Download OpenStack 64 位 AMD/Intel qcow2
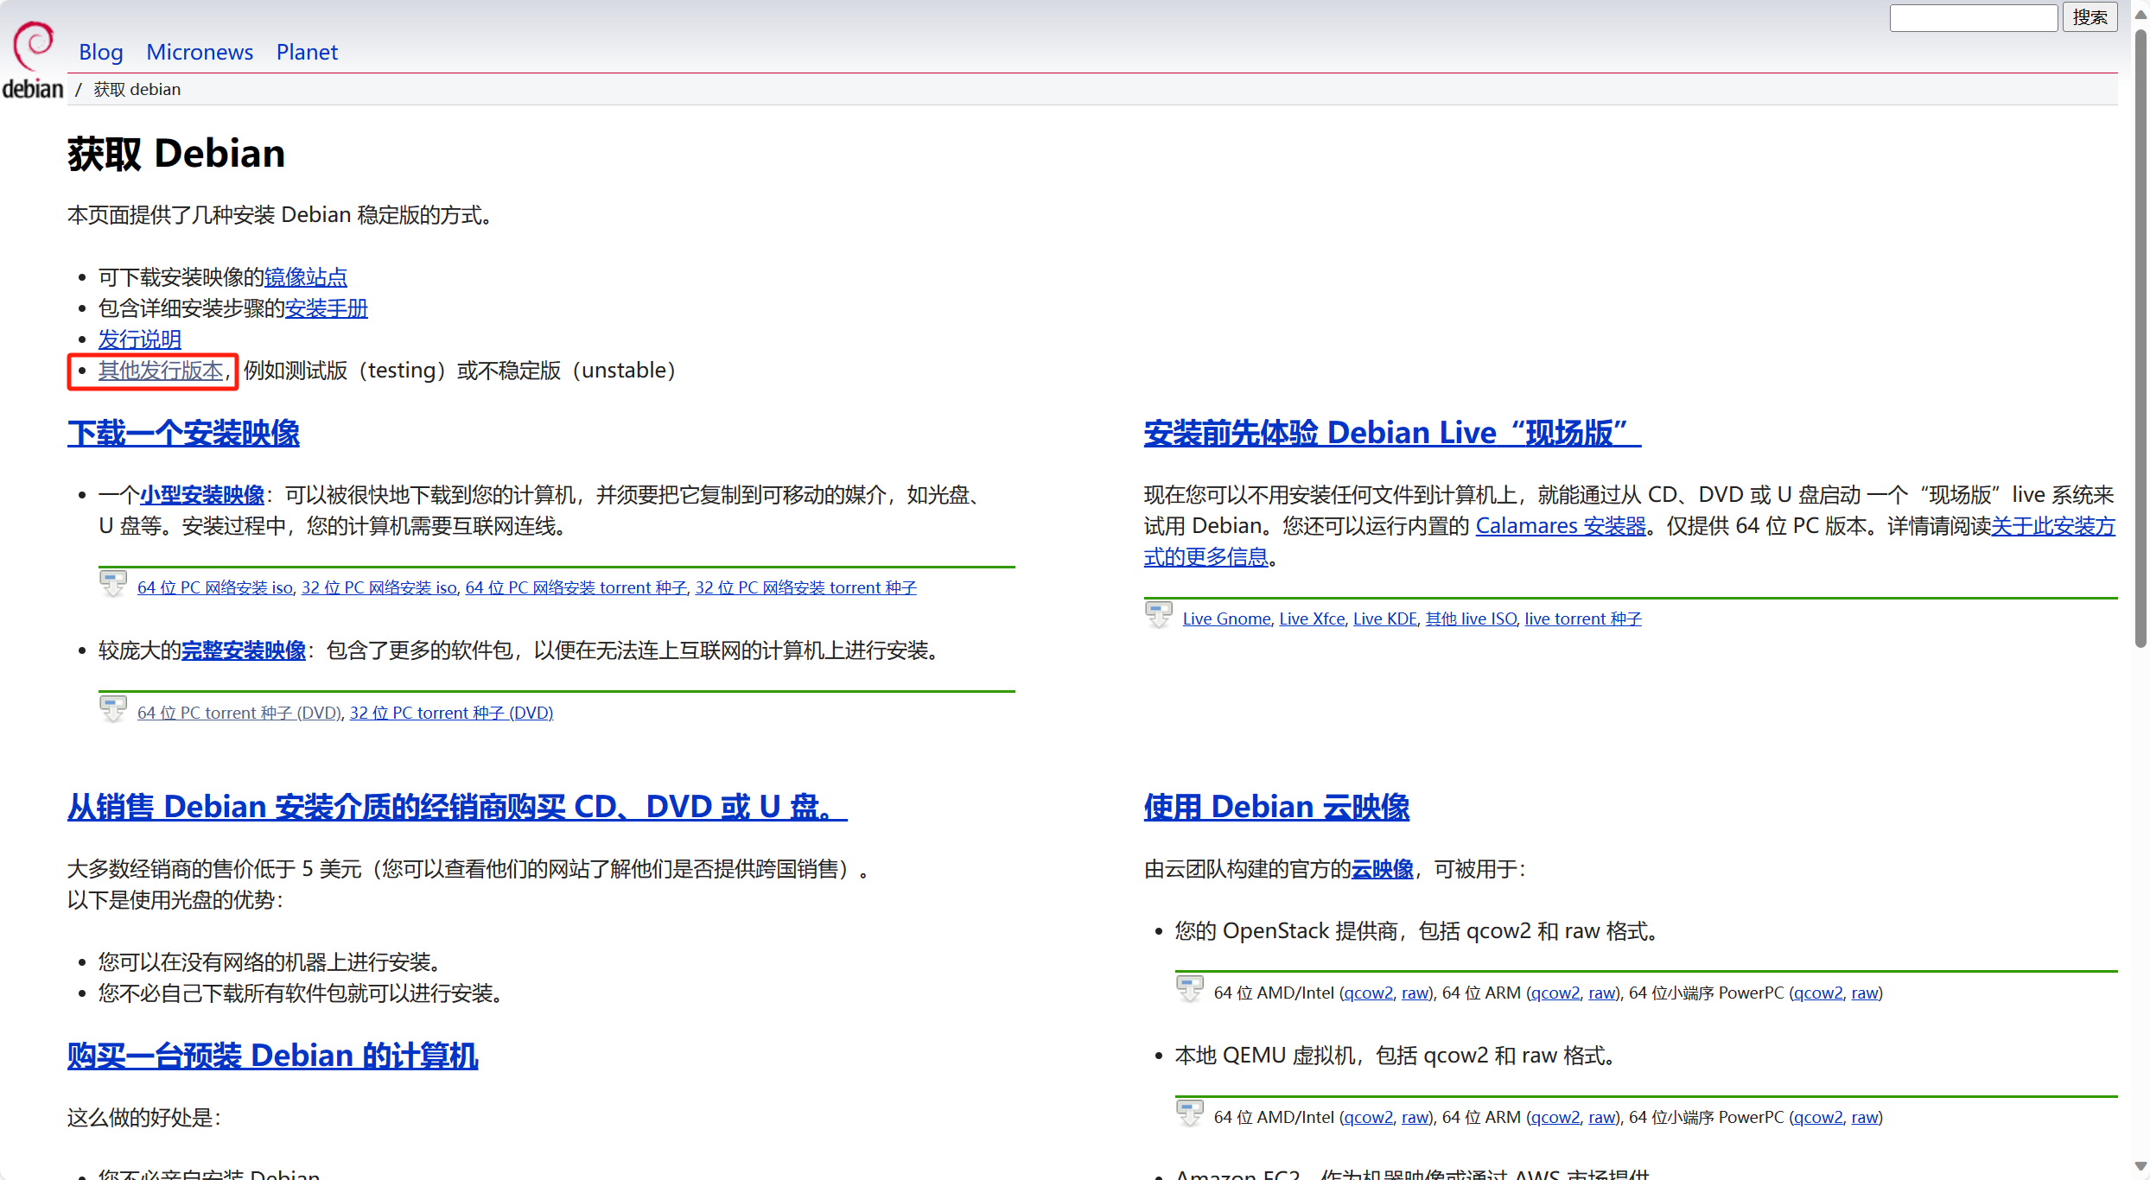Screen dimensions: 2150x1180 point(1369,993)
